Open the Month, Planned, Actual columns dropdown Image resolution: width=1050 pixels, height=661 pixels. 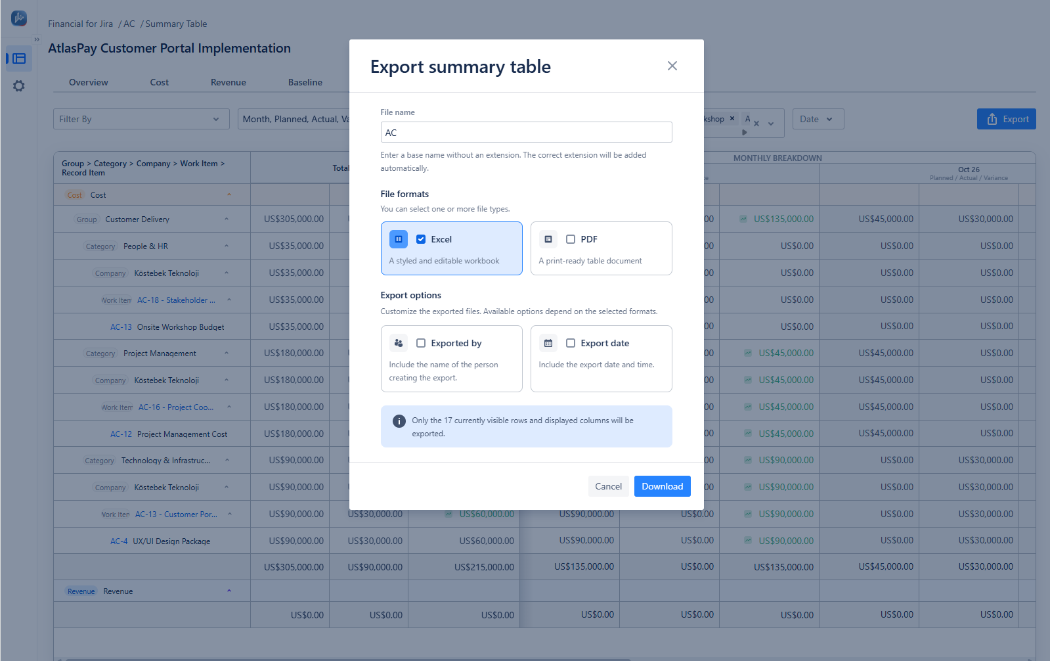[x=294, y=119]
